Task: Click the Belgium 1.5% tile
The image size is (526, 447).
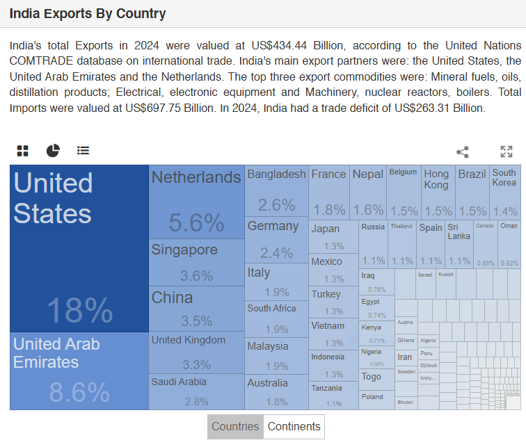Action: (x=404, y=192)
